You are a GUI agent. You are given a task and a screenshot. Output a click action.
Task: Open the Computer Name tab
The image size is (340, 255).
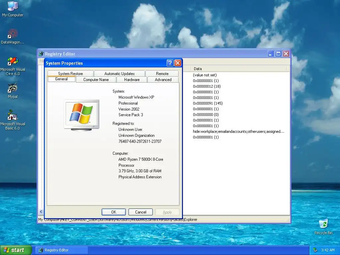click(96, 80)
